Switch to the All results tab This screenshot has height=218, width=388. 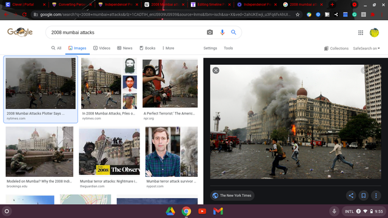click(x=56, y=48)
